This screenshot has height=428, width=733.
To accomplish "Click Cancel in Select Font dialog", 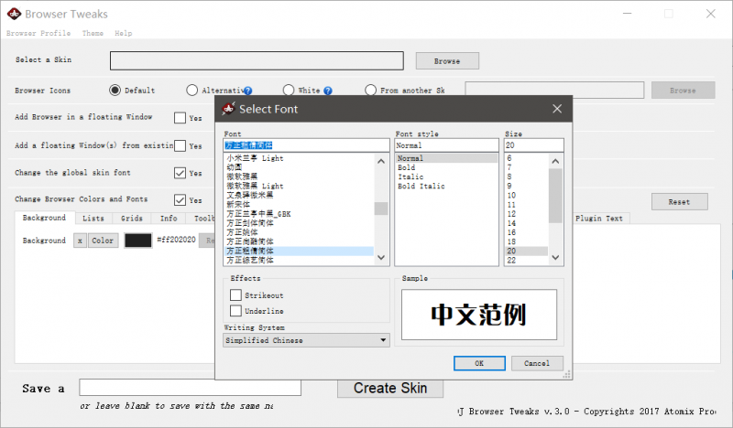I will [537, 363].
